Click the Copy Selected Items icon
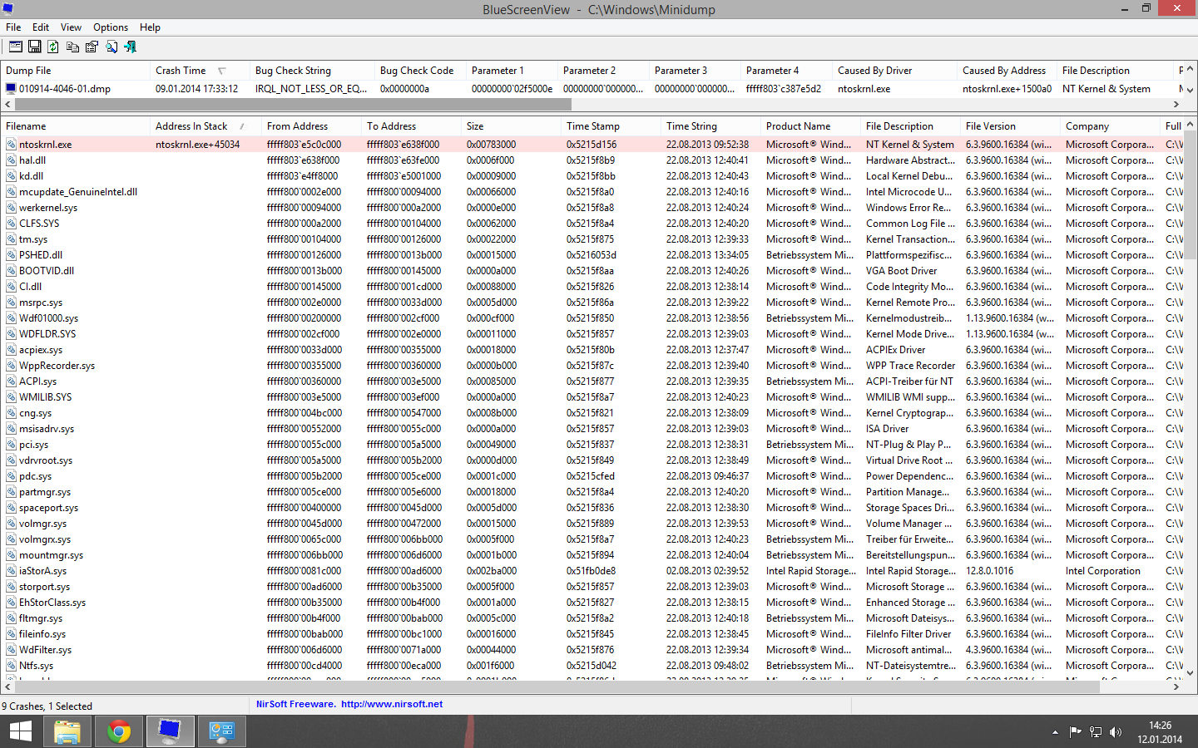Viewport: 1198px width, 748px height. [72, 47]
